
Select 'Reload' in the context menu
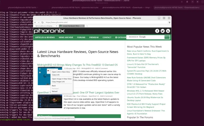55,91
